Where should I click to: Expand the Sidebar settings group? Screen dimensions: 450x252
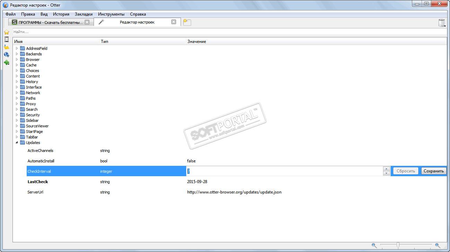coord(17,120)
